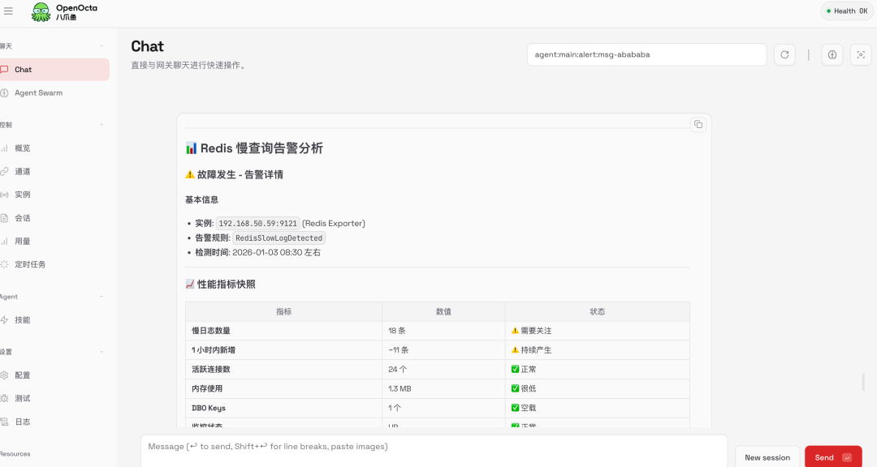Click the OpenOcta octopus logo
The image size is (877, 467).
pos(41,11)
